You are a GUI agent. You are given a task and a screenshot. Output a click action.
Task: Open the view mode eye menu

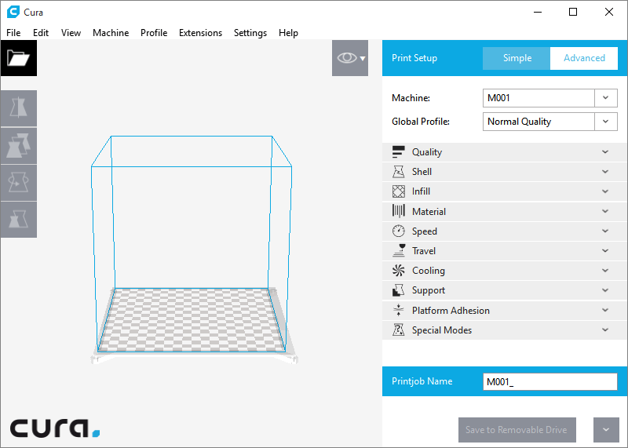tap(350, 58)
